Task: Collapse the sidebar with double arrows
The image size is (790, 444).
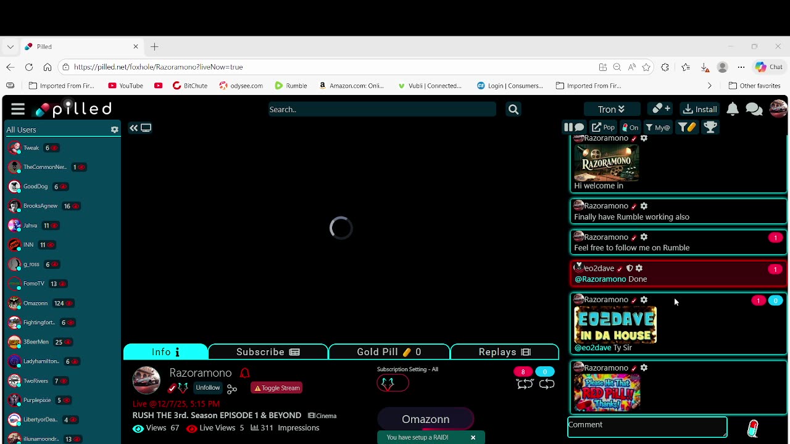Action: pyautogui.click(x=133, y=128)
